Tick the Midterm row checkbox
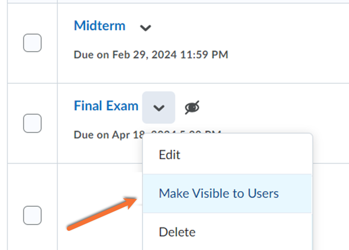349x250 pixels. tap(32, 43)
